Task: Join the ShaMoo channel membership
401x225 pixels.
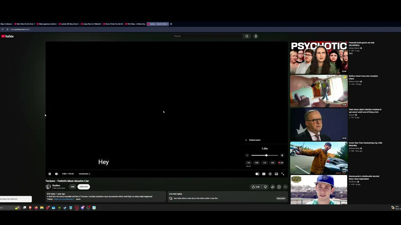Action: tap(73, 187)
